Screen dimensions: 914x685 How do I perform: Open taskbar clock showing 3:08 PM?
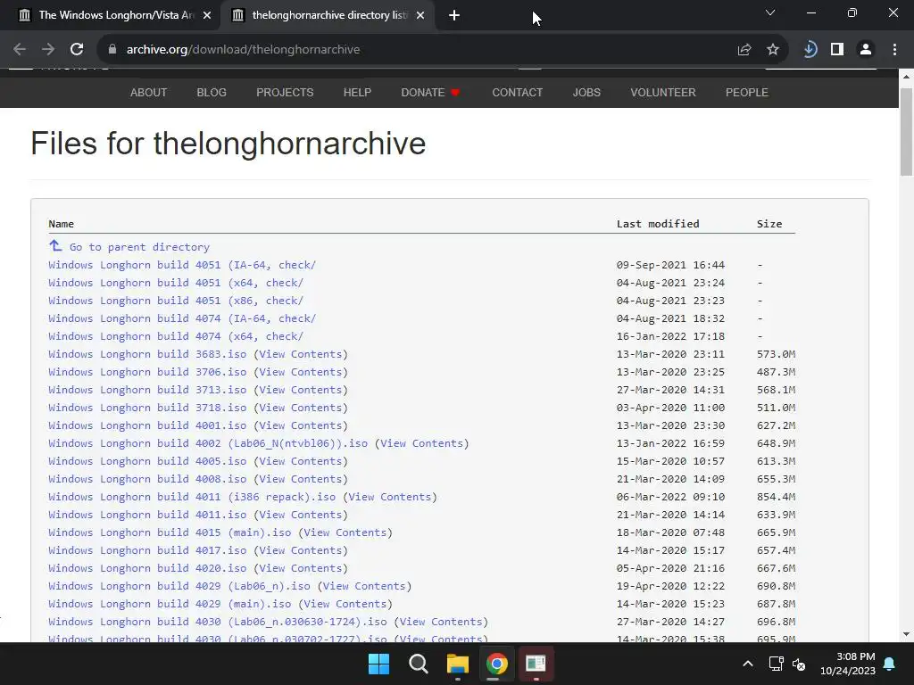tap(848, 664)
